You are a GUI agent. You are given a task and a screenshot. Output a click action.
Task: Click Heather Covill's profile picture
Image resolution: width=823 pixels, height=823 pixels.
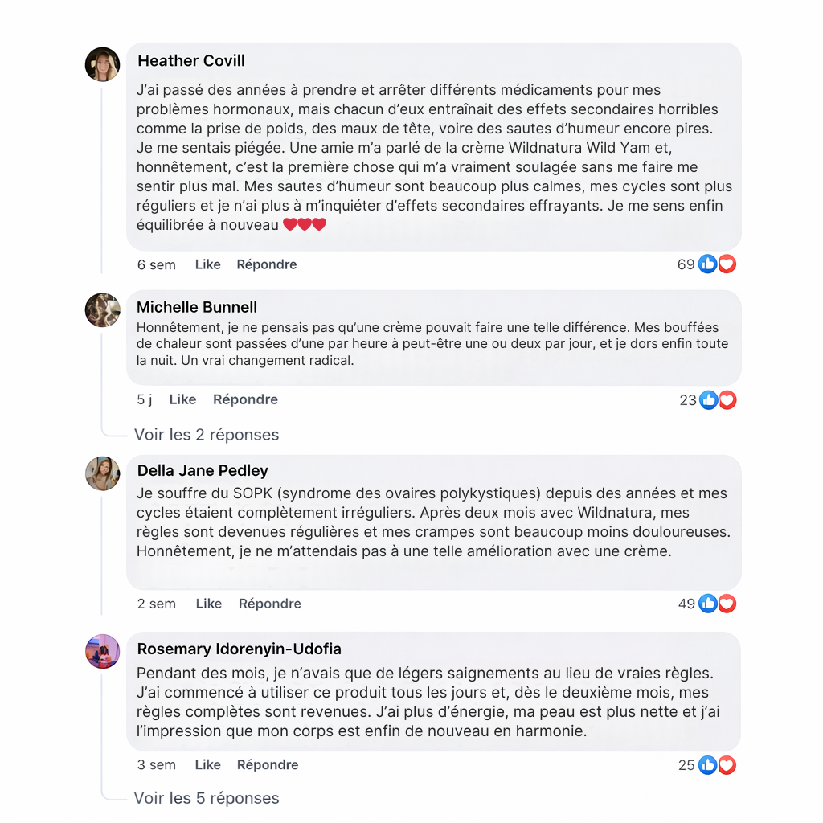coord(102,64)
